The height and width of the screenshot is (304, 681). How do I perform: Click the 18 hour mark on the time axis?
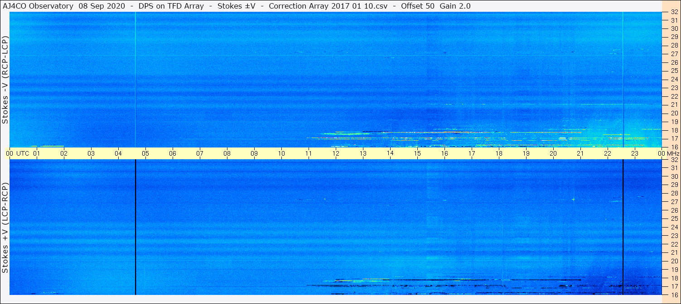[499, 153]
